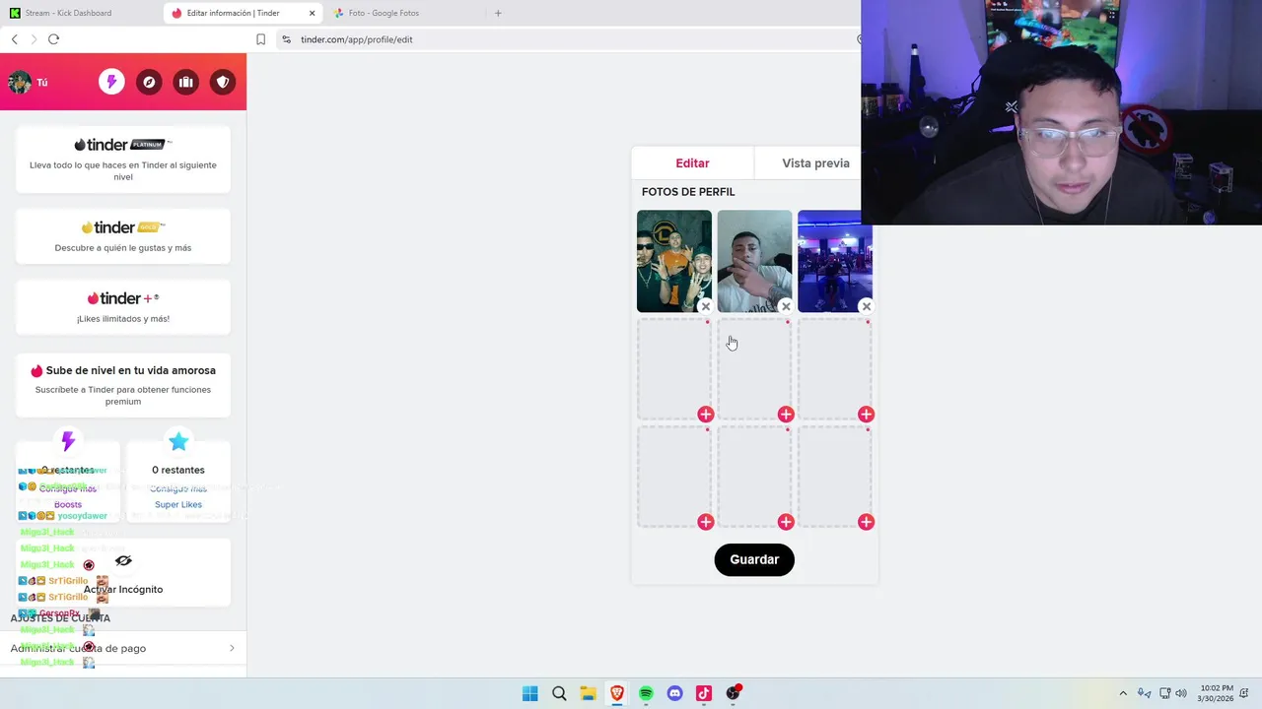Open the work mode briefcase icon

[185, 82]
